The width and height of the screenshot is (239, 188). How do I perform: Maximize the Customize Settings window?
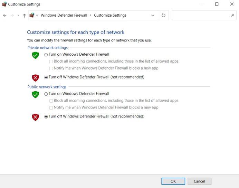pos(217,4)
